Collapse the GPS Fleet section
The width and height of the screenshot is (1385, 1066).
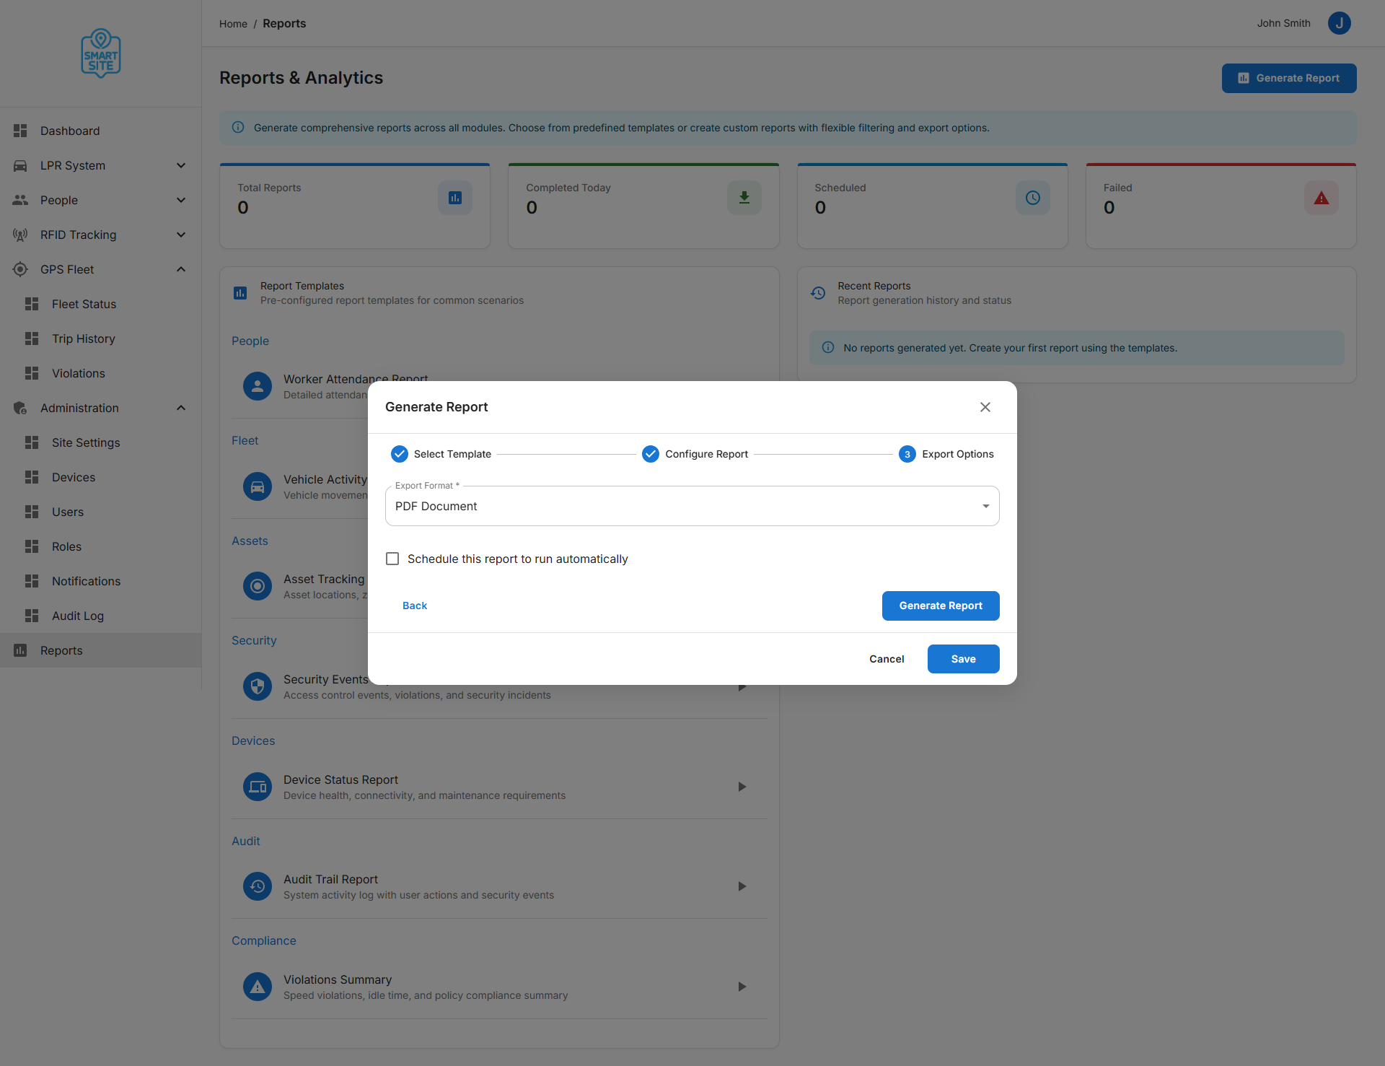point(181,268)
